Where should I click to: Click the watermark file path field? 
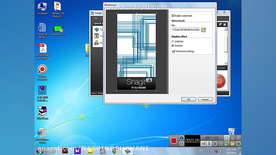point(186,30)
